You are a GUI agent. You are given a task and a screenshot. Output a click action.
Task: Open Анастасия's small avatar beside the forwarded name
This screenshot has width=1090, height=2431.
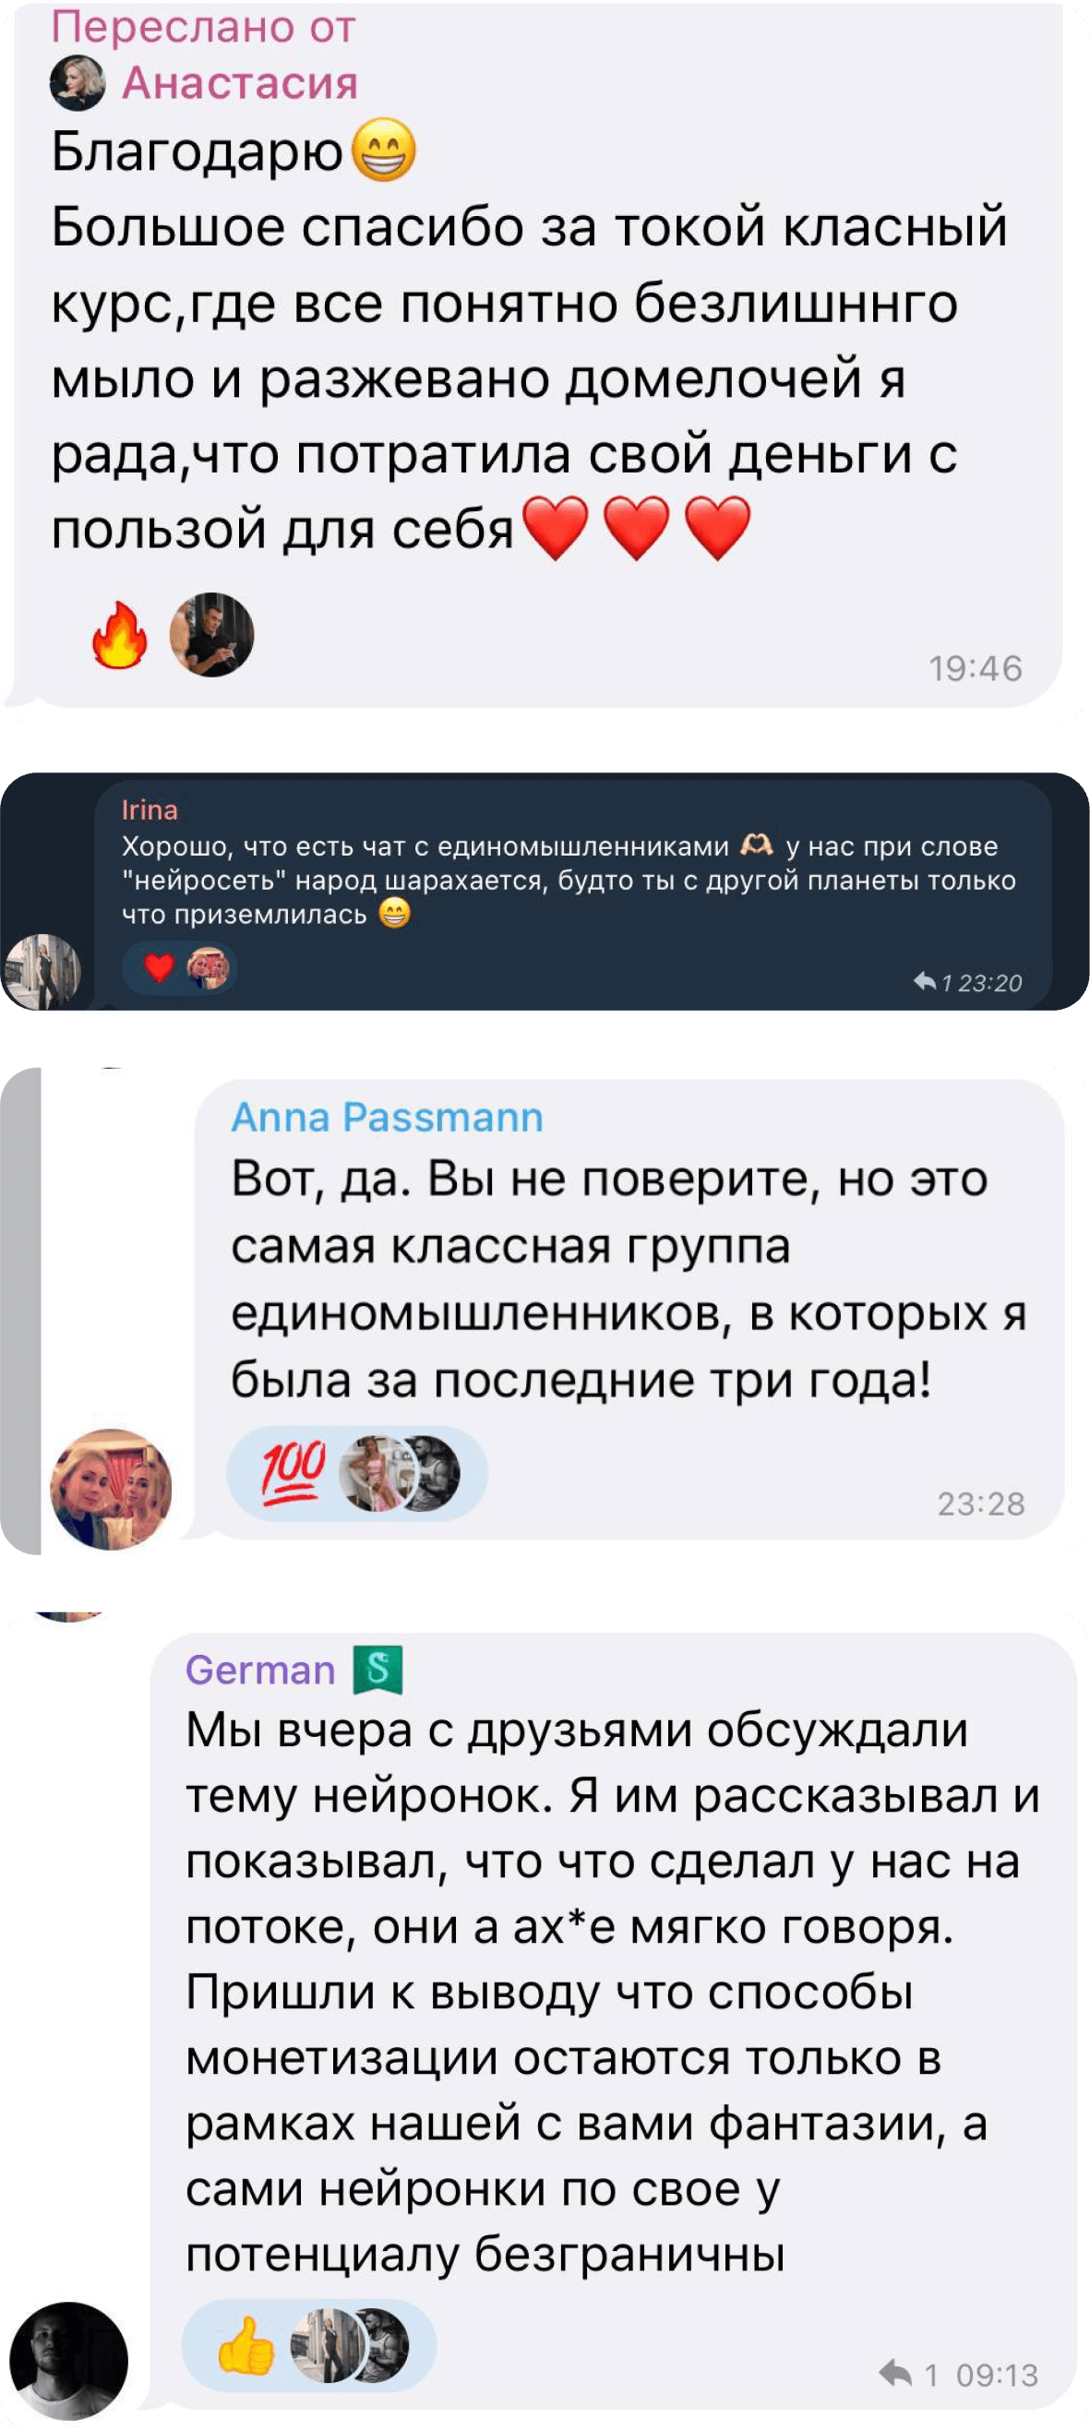click(x=77, y=83)
